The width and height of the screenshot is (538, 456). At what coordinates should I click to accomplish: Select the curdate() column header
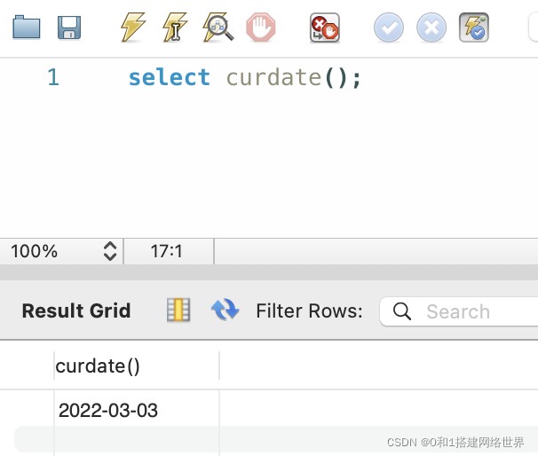click(x=98, y=366)
